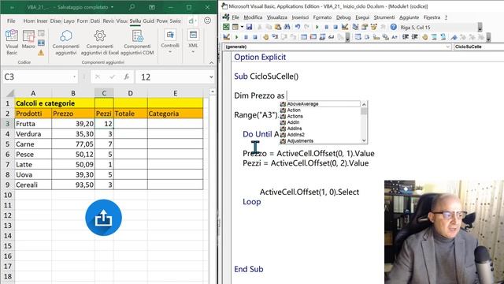Click the Excel search magnifier in title bar
This screenshot has width=504, height=284.
[x=132, y=7]
